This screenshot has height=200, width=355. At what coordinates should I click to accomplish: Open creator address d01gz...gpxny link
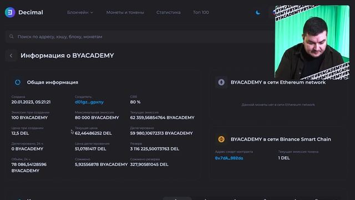click(89, 102)
